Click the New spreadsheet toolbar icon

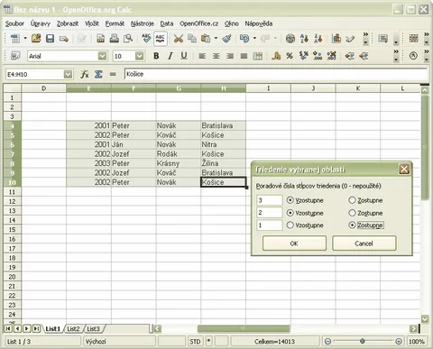[15, 39]
